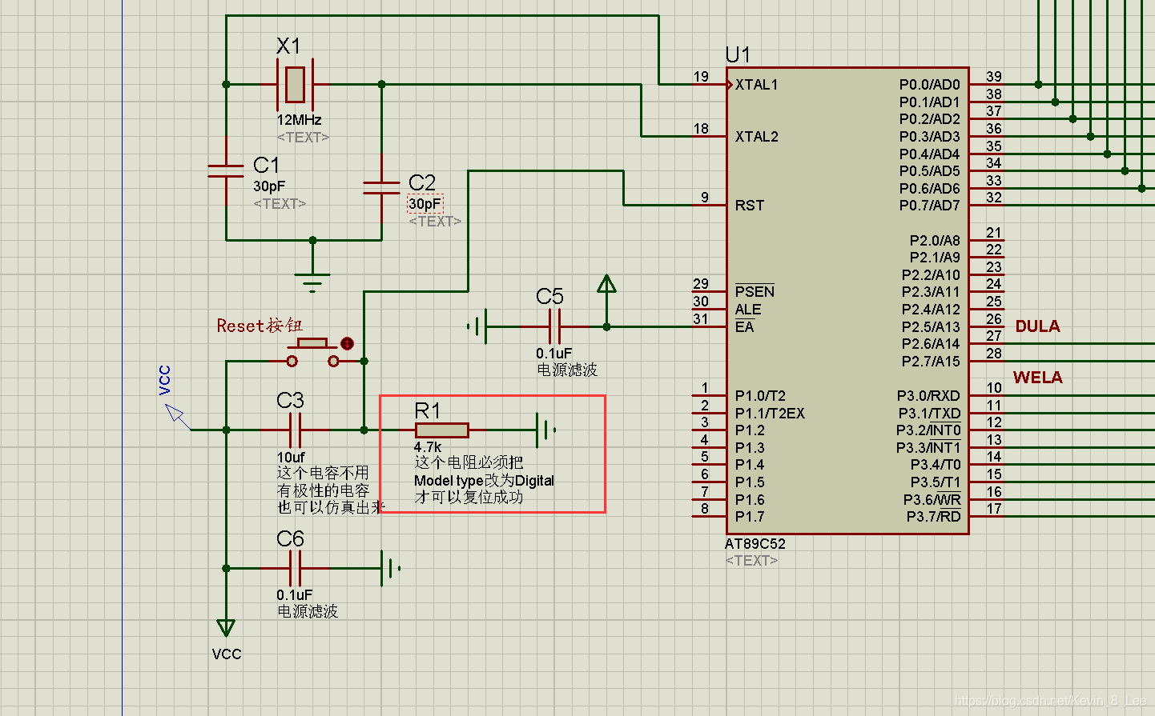The image size is (1155, 716).
Task: Click the 电源滤波 note under C6
Action: [x=308, y=611]
